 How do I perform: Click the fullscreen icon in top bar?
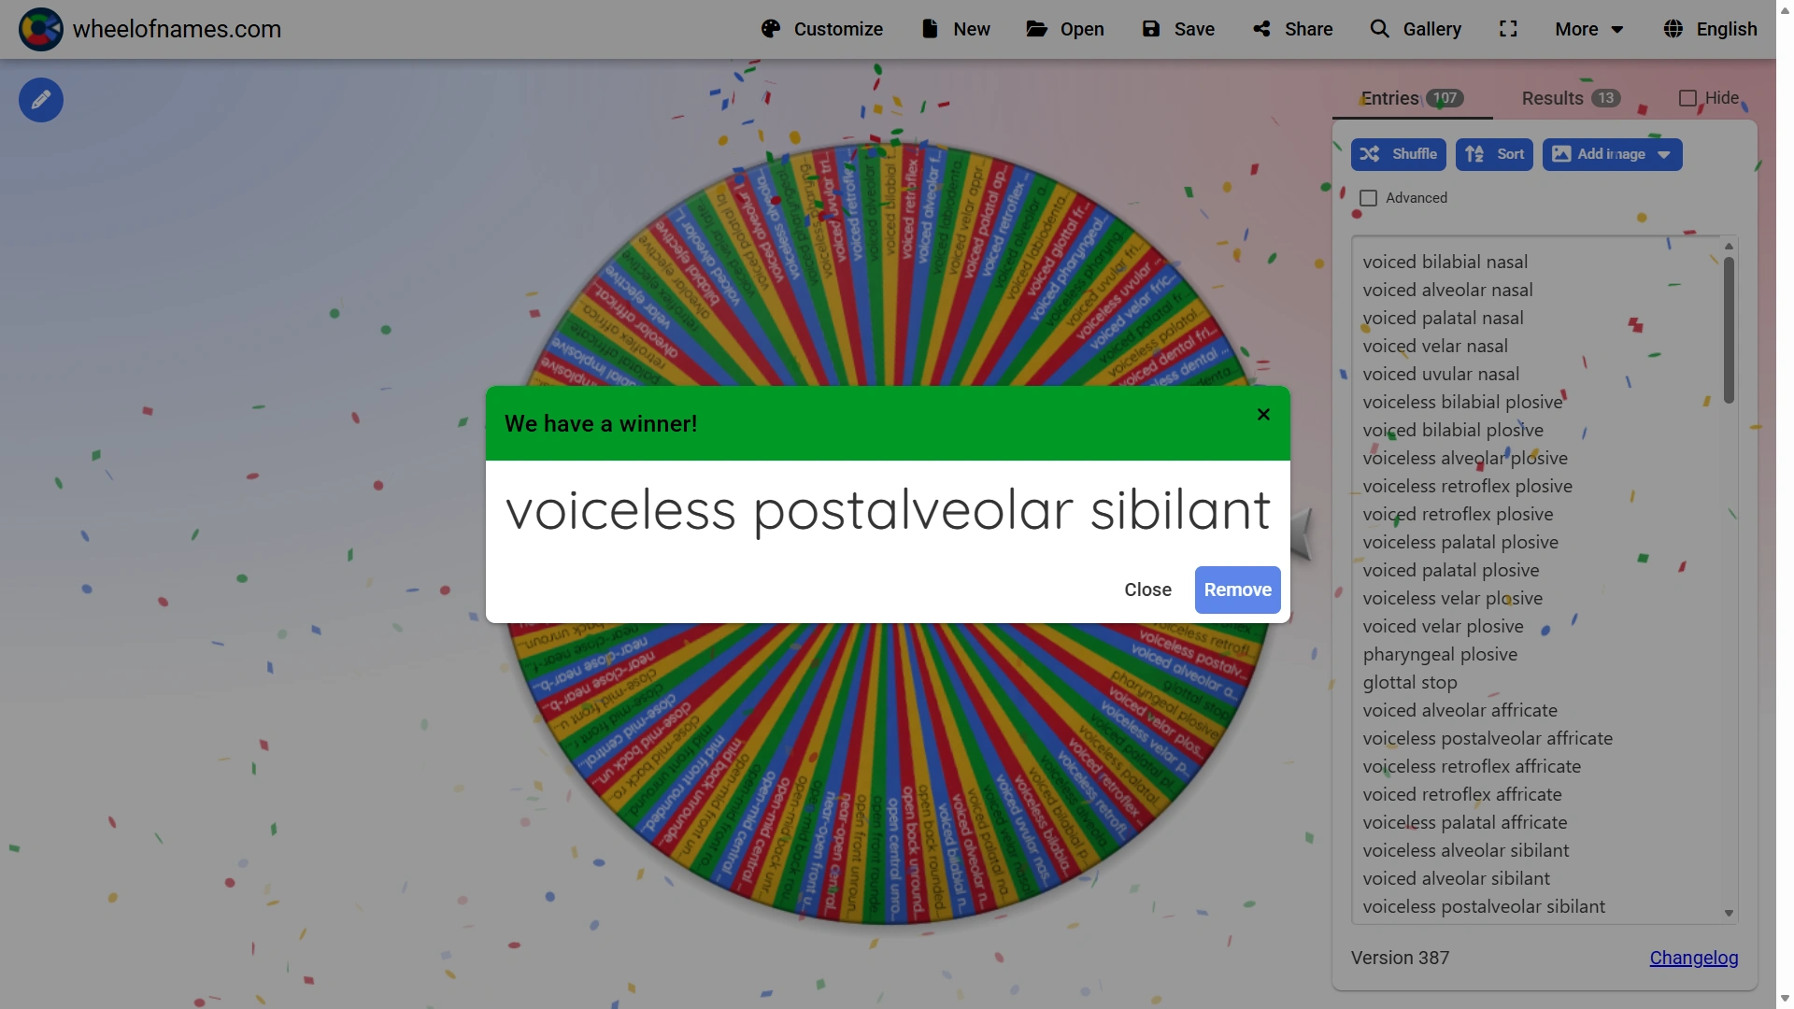point(1508,29)
